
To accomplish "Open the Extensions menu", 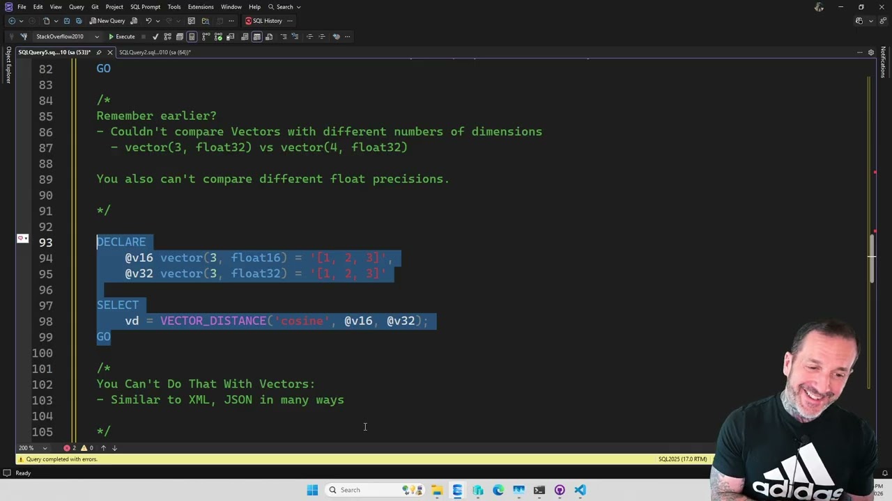I will [201, 7].
